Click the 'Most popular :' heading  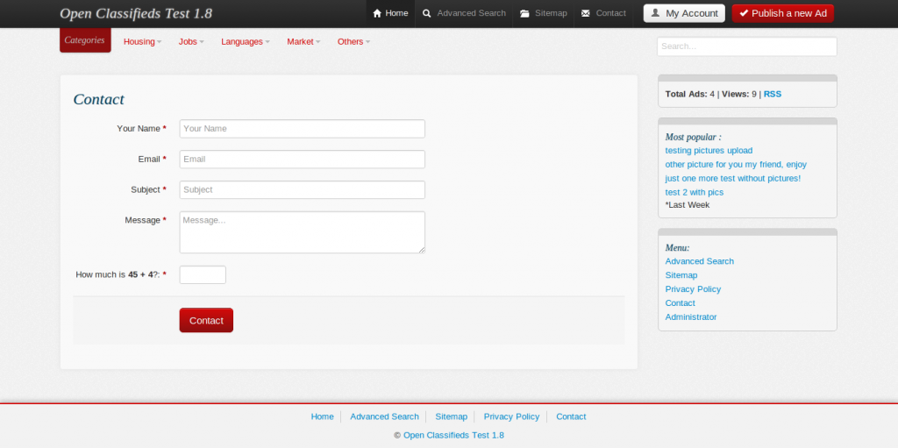(x=693, y=138)
